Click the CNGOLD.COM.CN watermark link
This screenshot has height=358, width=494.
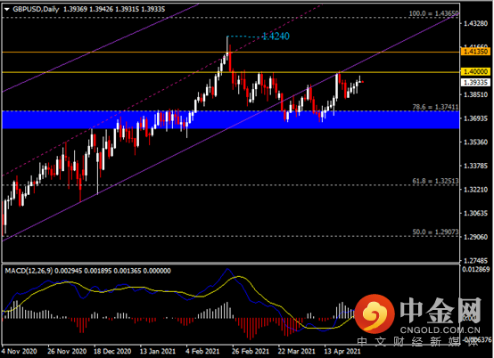(440, 330)
